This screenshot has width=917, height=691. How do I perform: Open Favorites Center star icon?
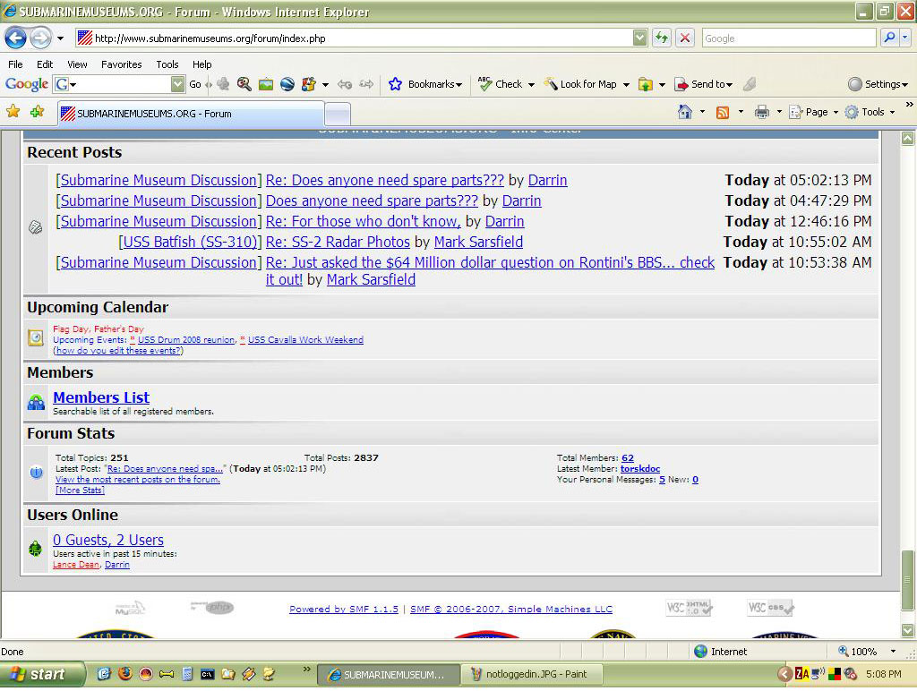click(13, 112)
